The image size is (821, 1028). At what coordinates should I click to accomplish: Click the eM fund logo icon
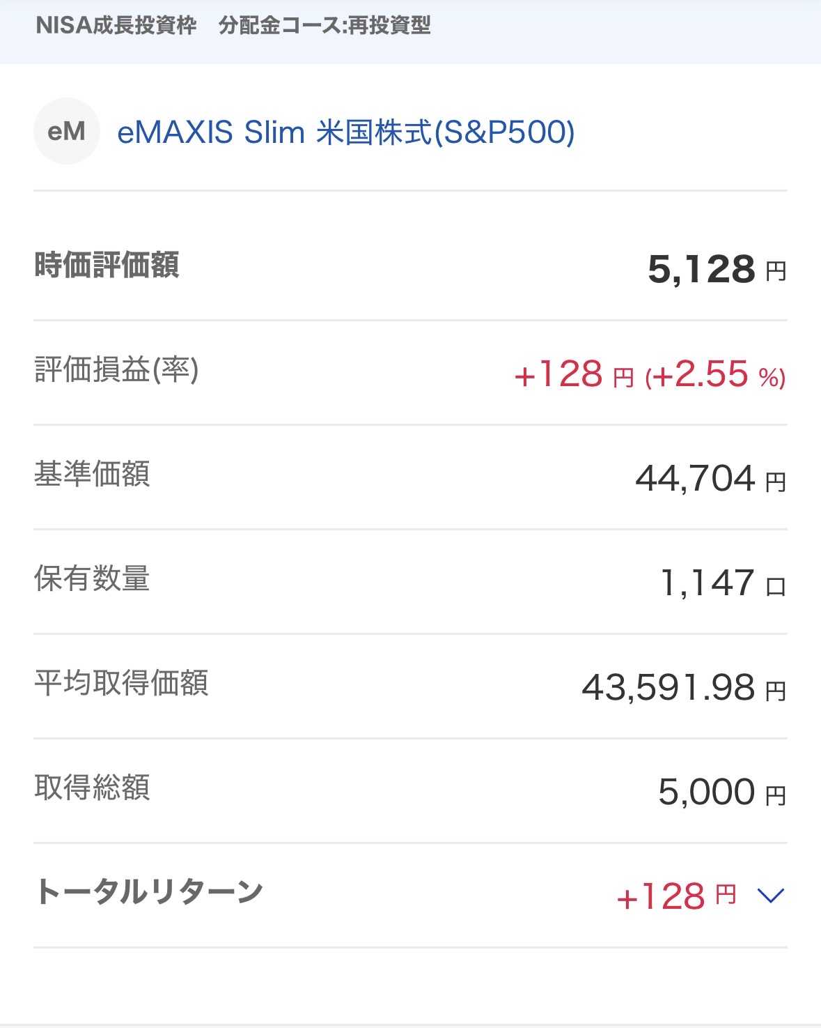[x=67, y=131]
